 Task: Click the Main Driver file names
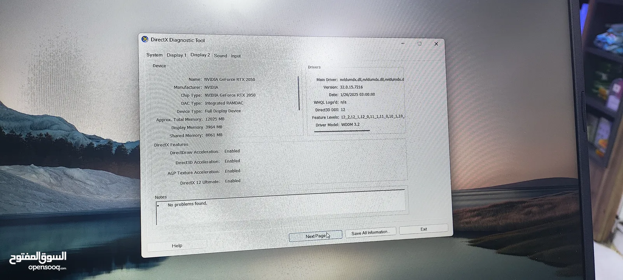pyautogui.click(x=372, y=79)
